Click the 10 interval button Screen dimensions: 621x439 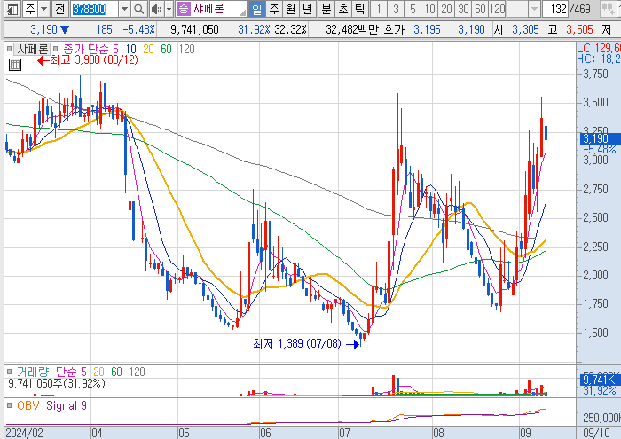tap(429, 9)
